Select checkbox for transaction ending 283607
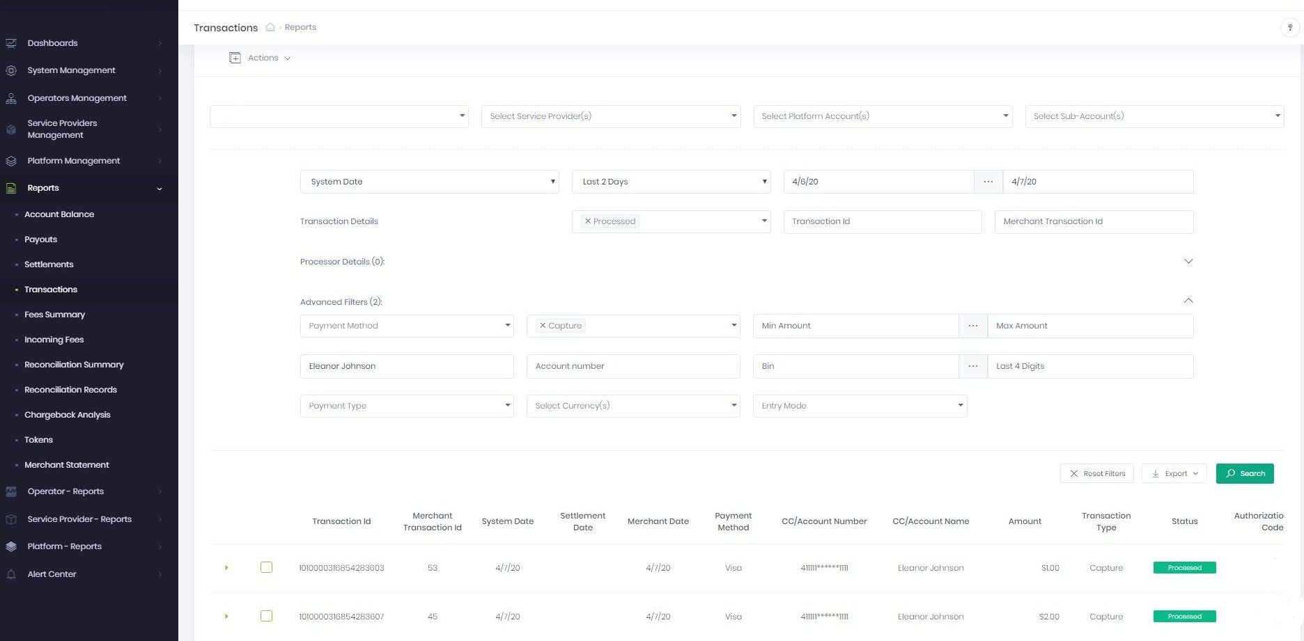Viewport: 1304px width, 641px height. (x=266, y=616)
